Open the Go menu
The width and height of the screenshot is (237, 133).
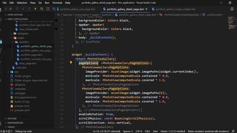pos(40,3)
